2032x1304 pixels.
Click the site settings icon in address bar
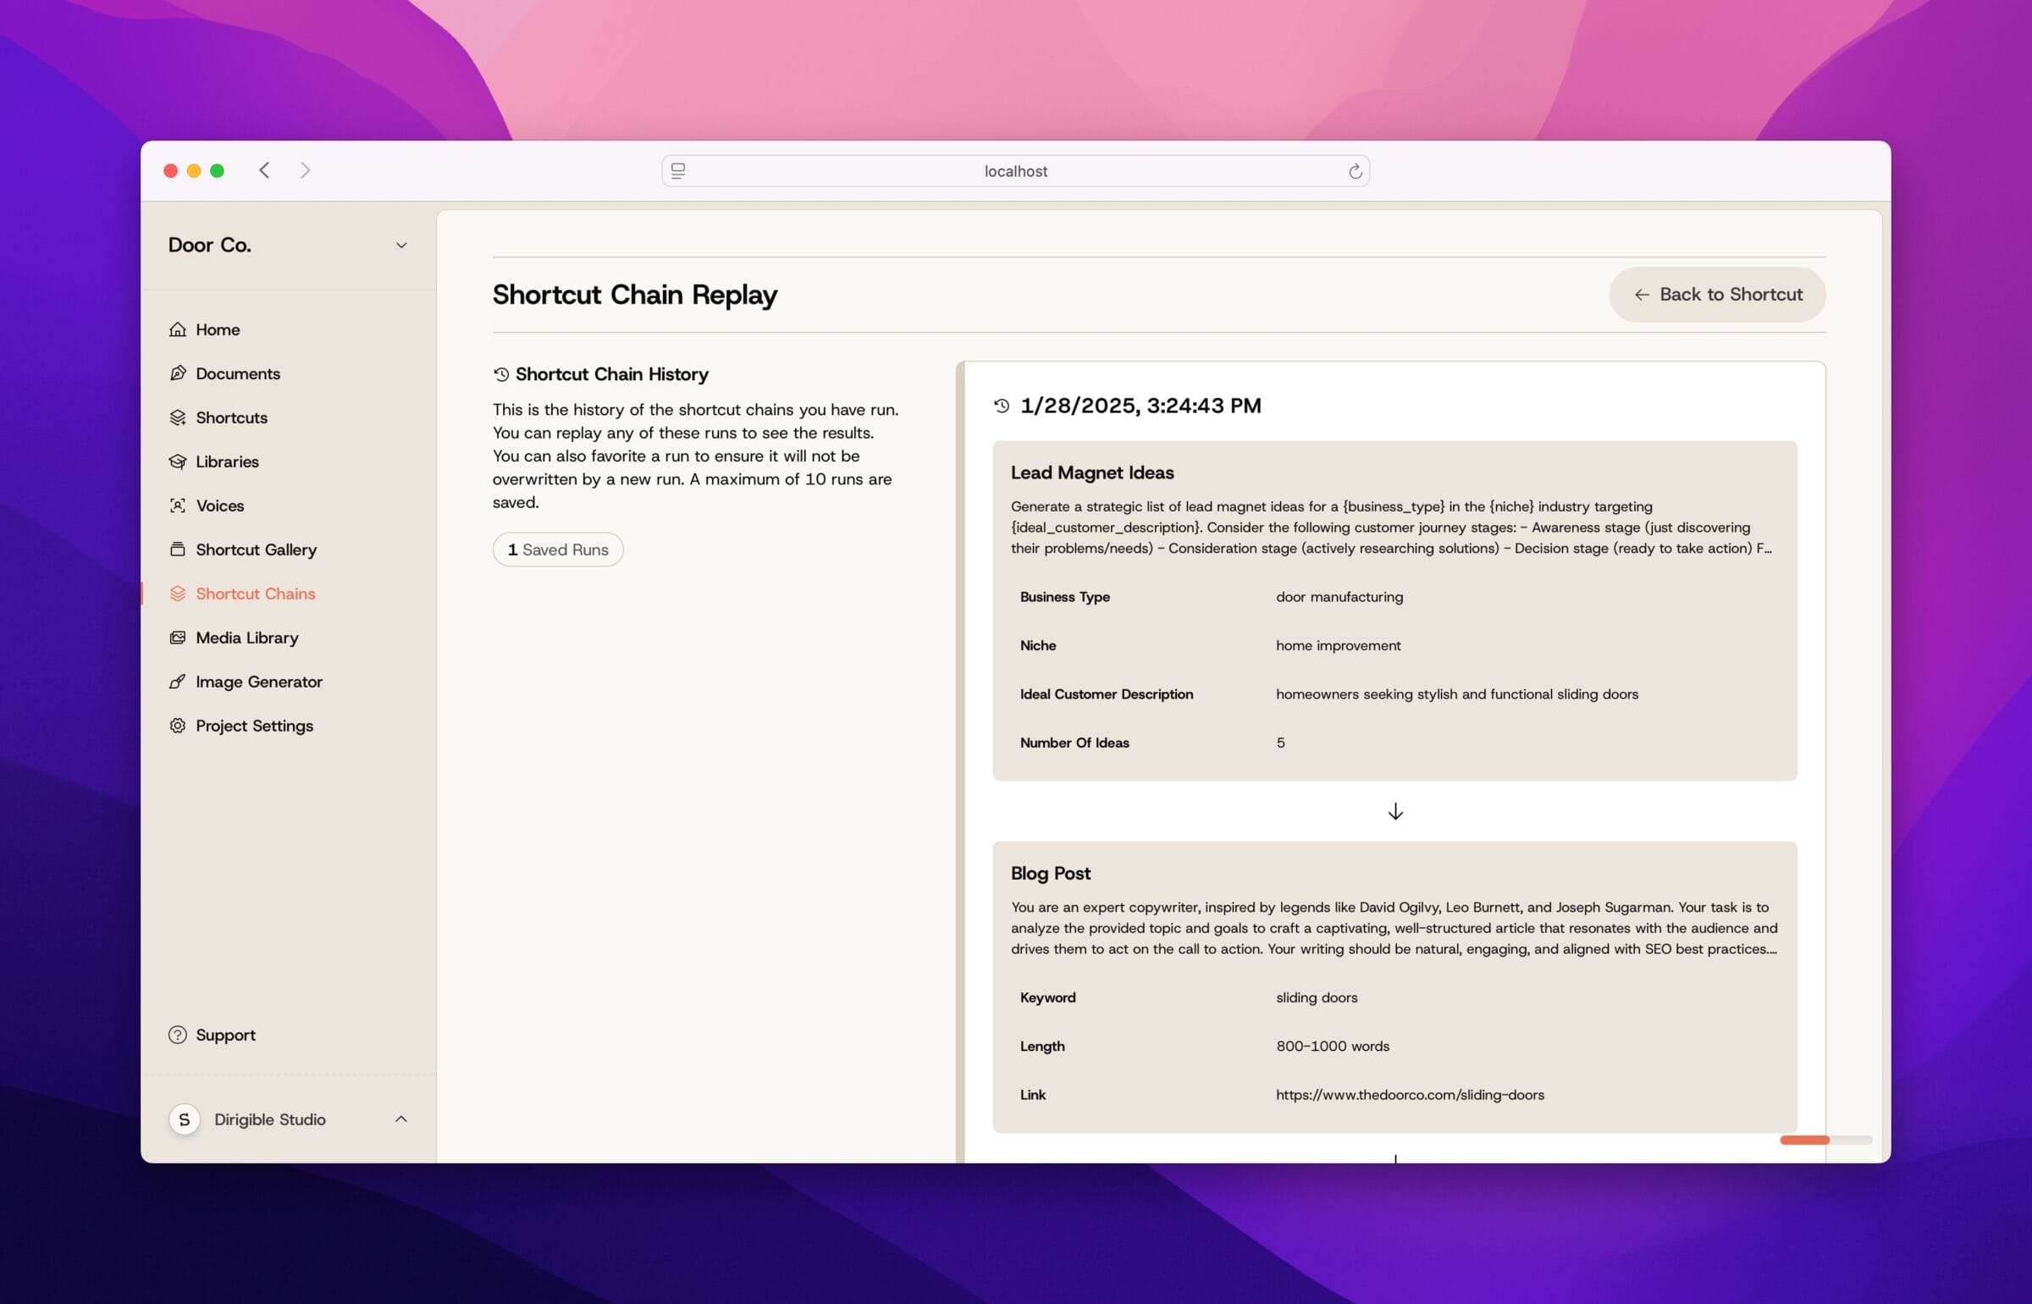pos(678,171)
